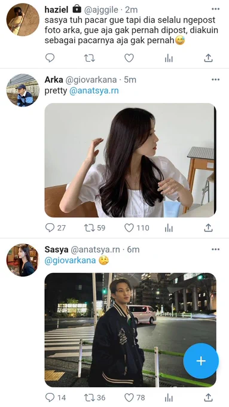This screenshot has width=229, height=407.
Task: Open the photo of the woman in Arka's tweet
Action: [x=130, y=160]
